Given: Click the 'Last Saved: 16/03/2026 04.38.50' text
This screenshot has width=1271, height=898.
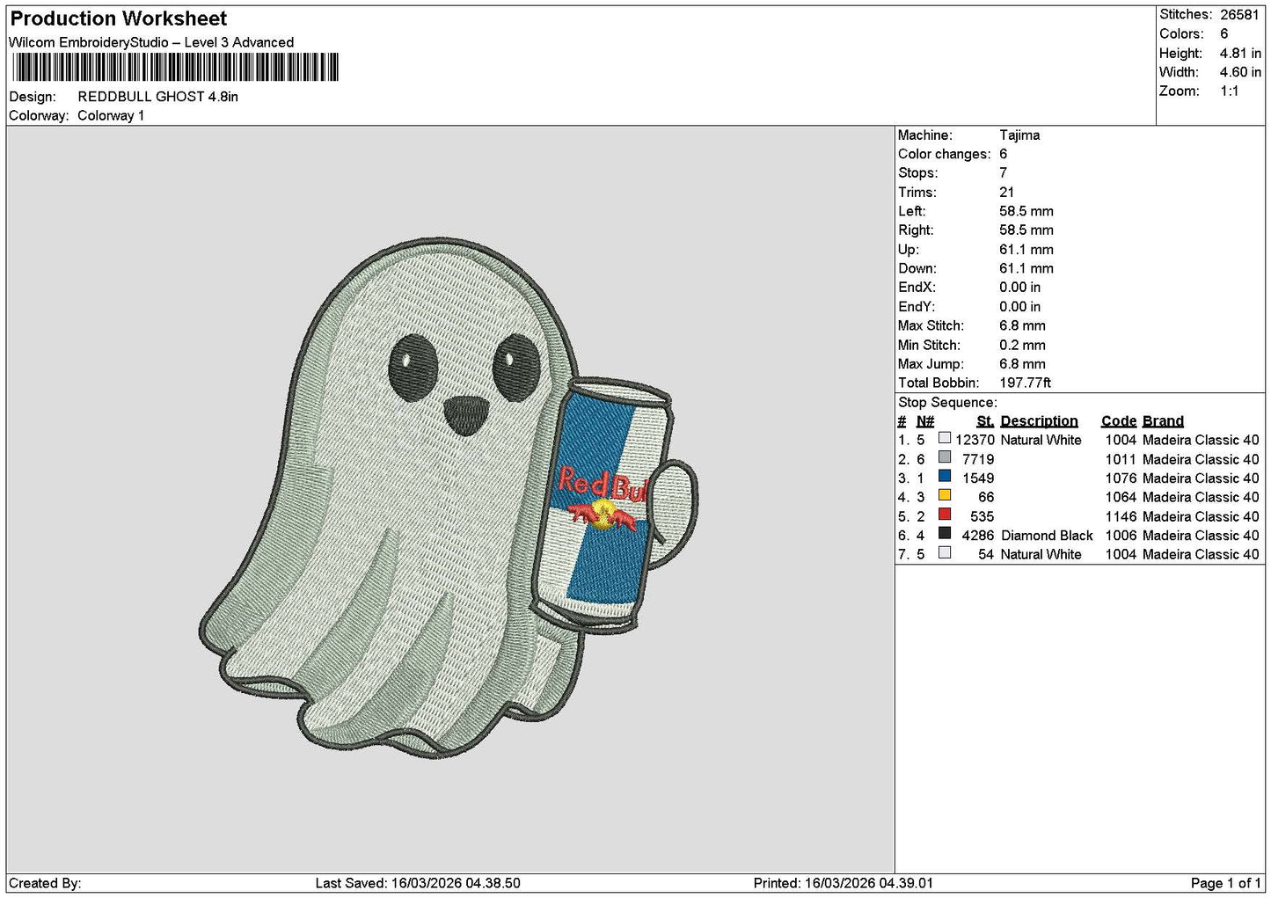Looking at the screenshot, I should pyautogui.click(x=418, y=883).
